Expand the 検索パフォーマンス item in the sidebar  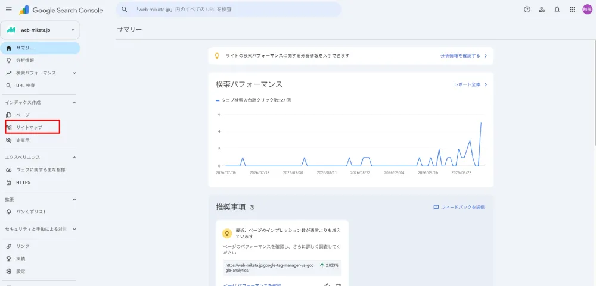[x=74, y=73]
